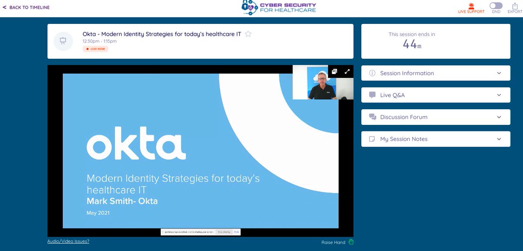This screenshot has width=523, height=251.
Task: Click 'This session ends in' label
Action: tap(412, 34)
